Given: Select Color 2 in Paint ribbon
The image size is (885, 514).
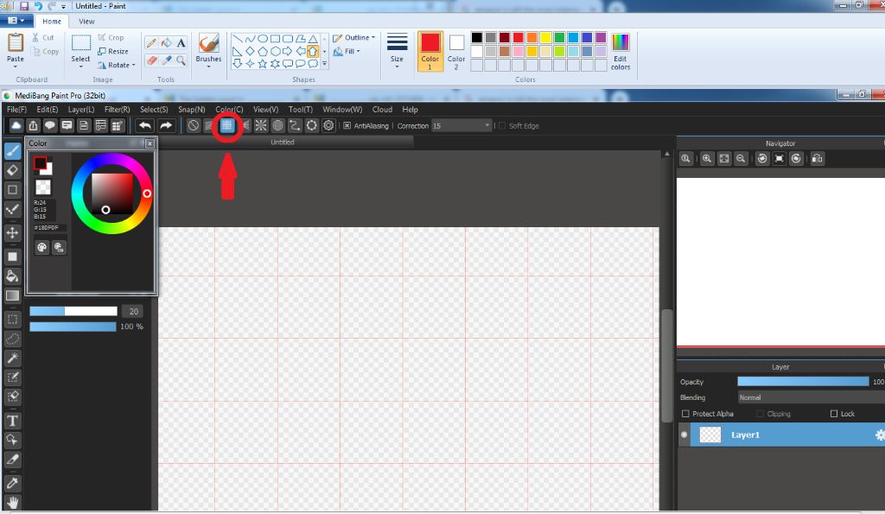Looking at the screenshot, I should pos(456,51).
